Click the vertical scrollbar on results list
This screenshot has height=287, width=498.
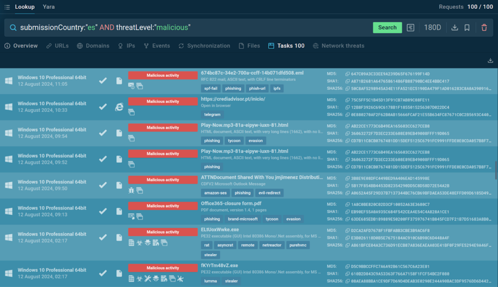coord(496,170)
